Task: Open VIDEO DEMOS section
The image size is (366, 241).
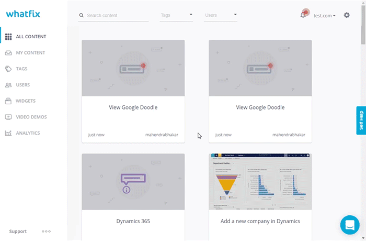Action: pos(31,117)
